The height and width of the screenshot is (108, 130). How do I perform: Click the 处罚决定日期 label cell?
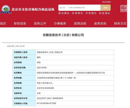tap(24, 68)
